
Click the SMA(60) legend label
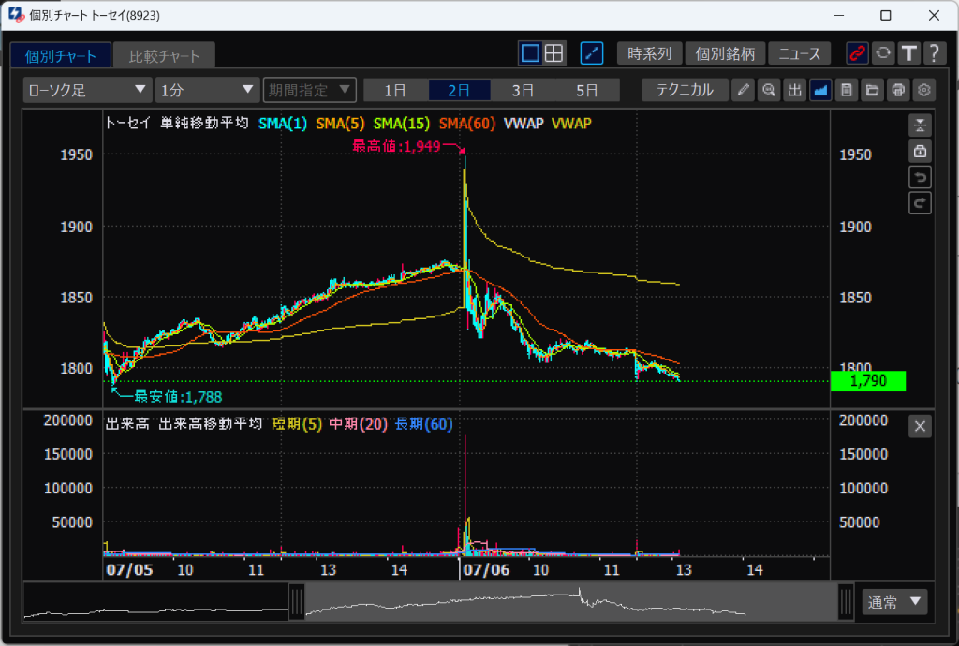[x=467, y=124]
